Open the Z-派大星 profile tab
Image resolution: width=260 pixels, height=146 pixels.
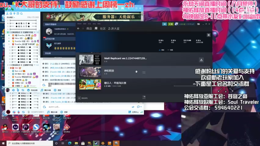(x=114, y=29)
